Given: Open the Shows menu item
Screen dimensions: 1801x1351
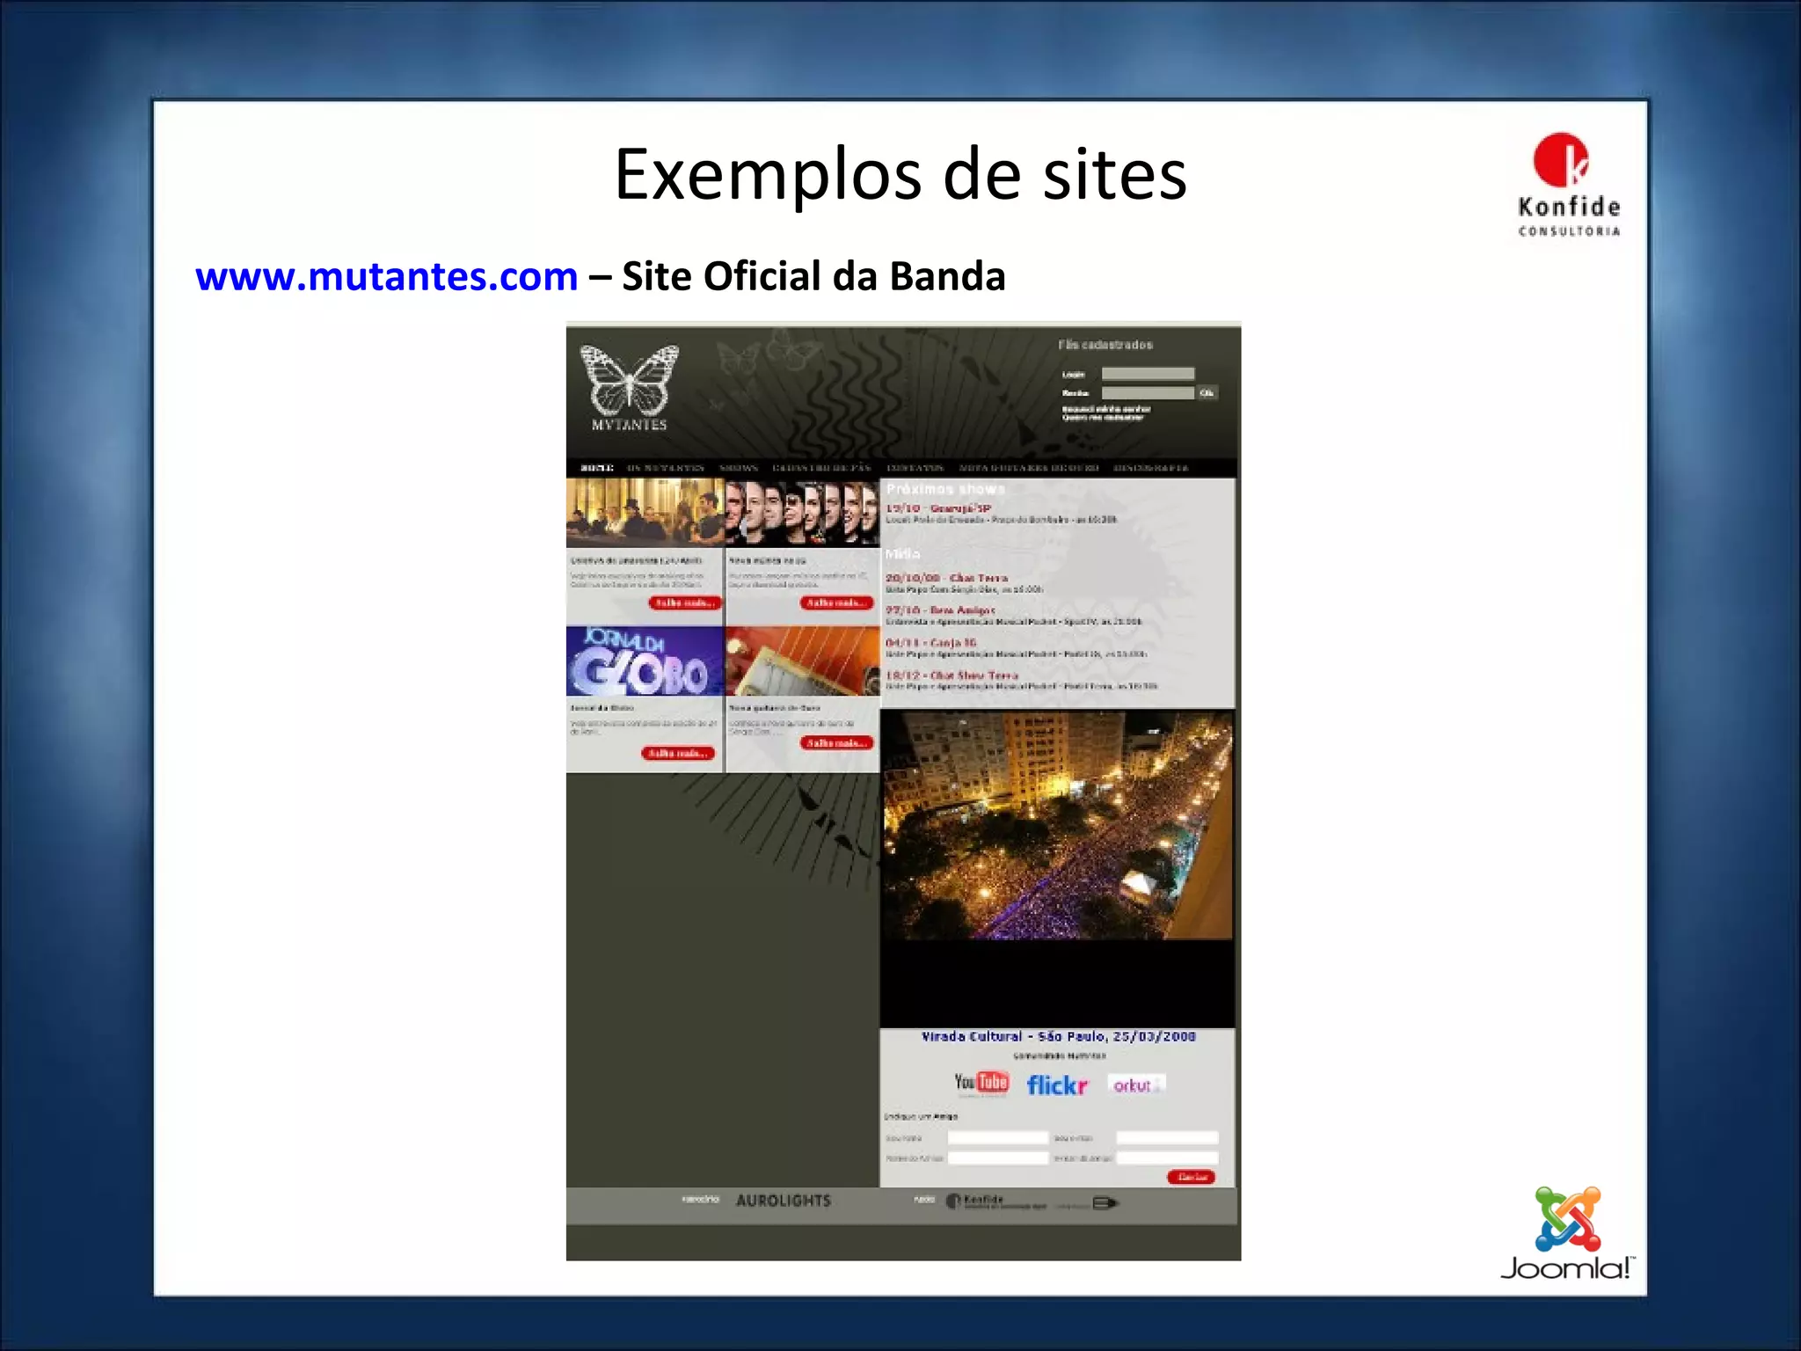Looking at the screenshot, I should (739, 468).
